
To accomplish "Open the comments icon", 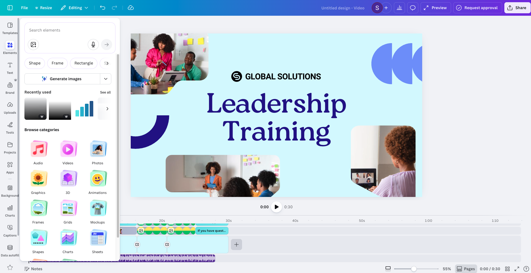I will (413, 8).
